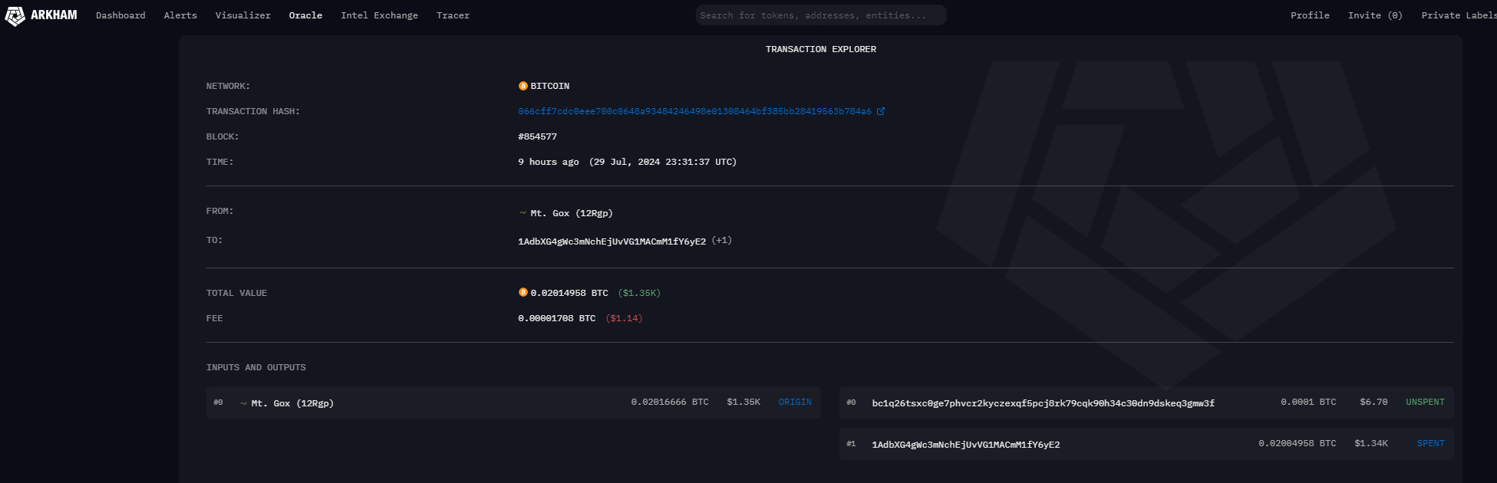This screenshot has height=483, width=1497.
Task: Select Oracle in the top navigation
Action: pos(305,15)
